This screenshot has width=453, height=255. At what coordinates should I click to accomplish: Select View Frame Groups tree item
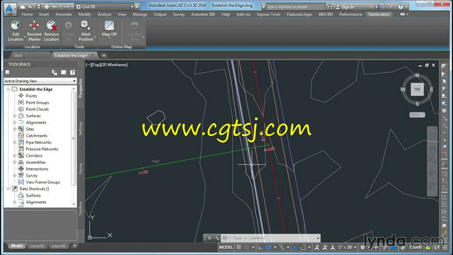pyautogui.click(x=43, y=182)
